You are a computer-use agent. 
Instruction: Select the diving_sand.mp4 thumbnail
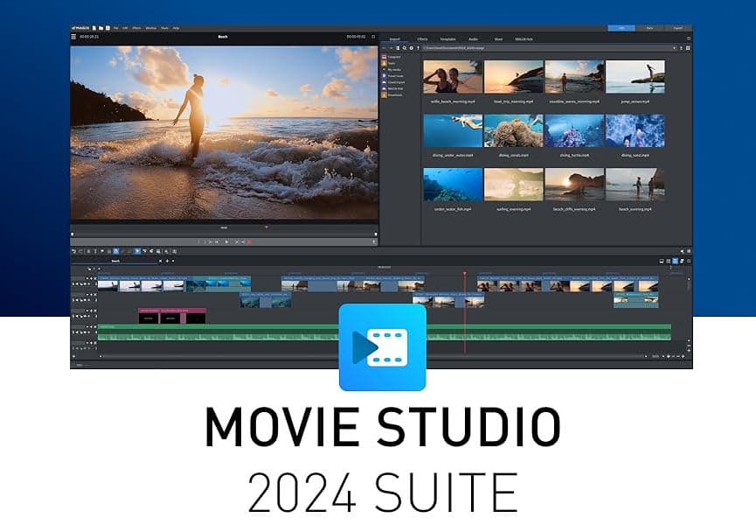pos(635,130)
